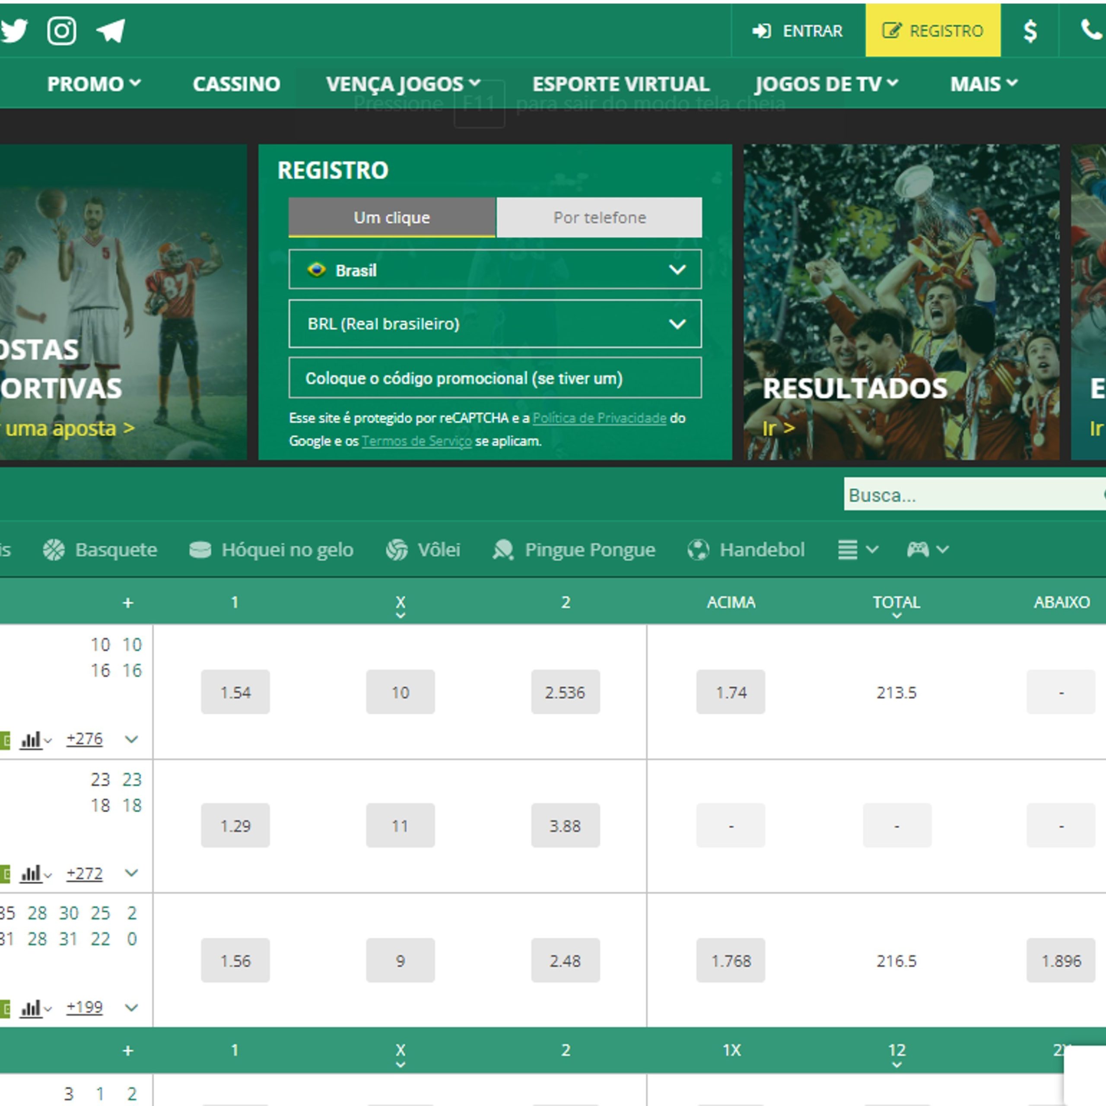The height and width of the screenshot is (1106, 1106).
Task: Select the Um clique registration tab
Action: click(x=391, y=218)
